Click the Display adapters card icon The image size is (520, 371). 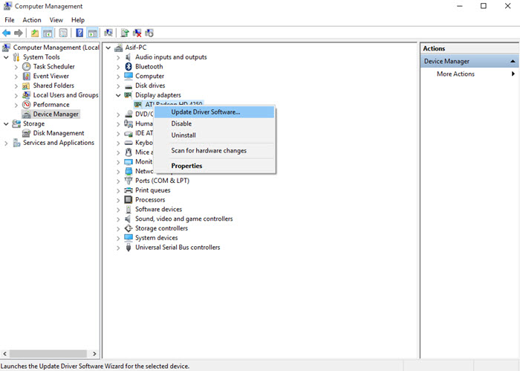pyautogui.click(x=128, y=95)
